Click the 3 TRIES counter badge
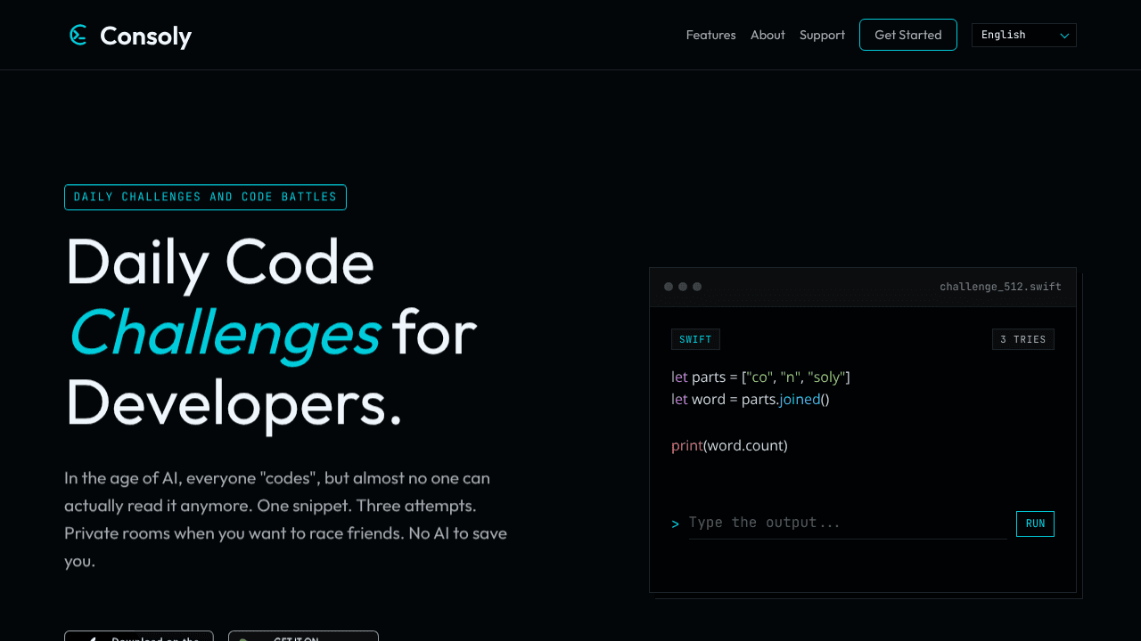 click(1022, 339)
